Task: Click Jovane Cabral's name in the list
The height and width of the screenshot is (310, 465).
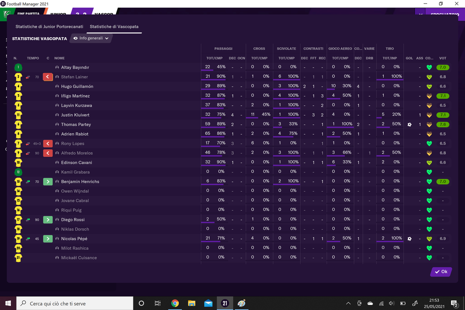Action: (75, 201)
